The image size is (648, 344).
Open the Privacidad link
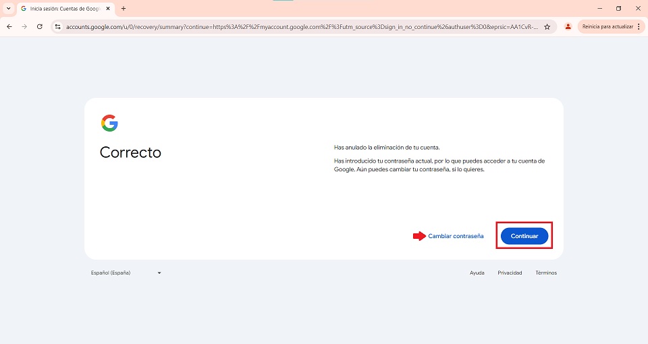510,273
